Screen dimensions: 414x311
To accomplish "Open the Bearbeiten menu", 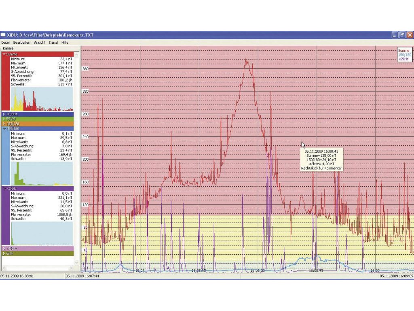I will (21, 42).
